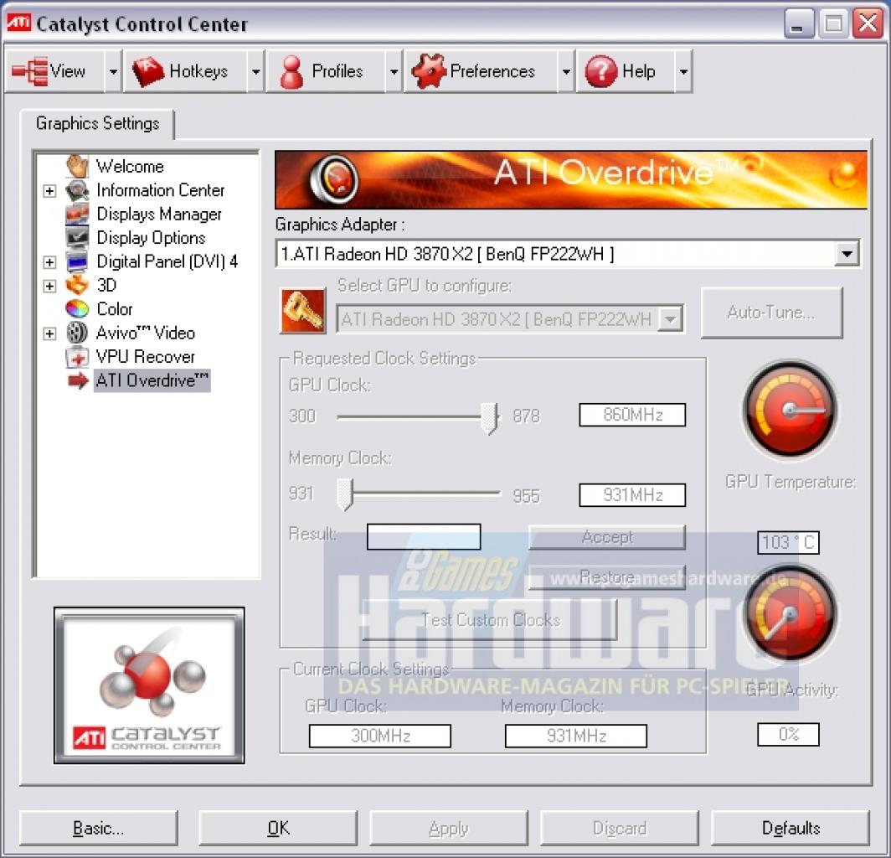Image resolution: width=891 pixels, height=858 pixels.
Task: Open the Profiles dropdown arrow
Action: tap(394, 72)
